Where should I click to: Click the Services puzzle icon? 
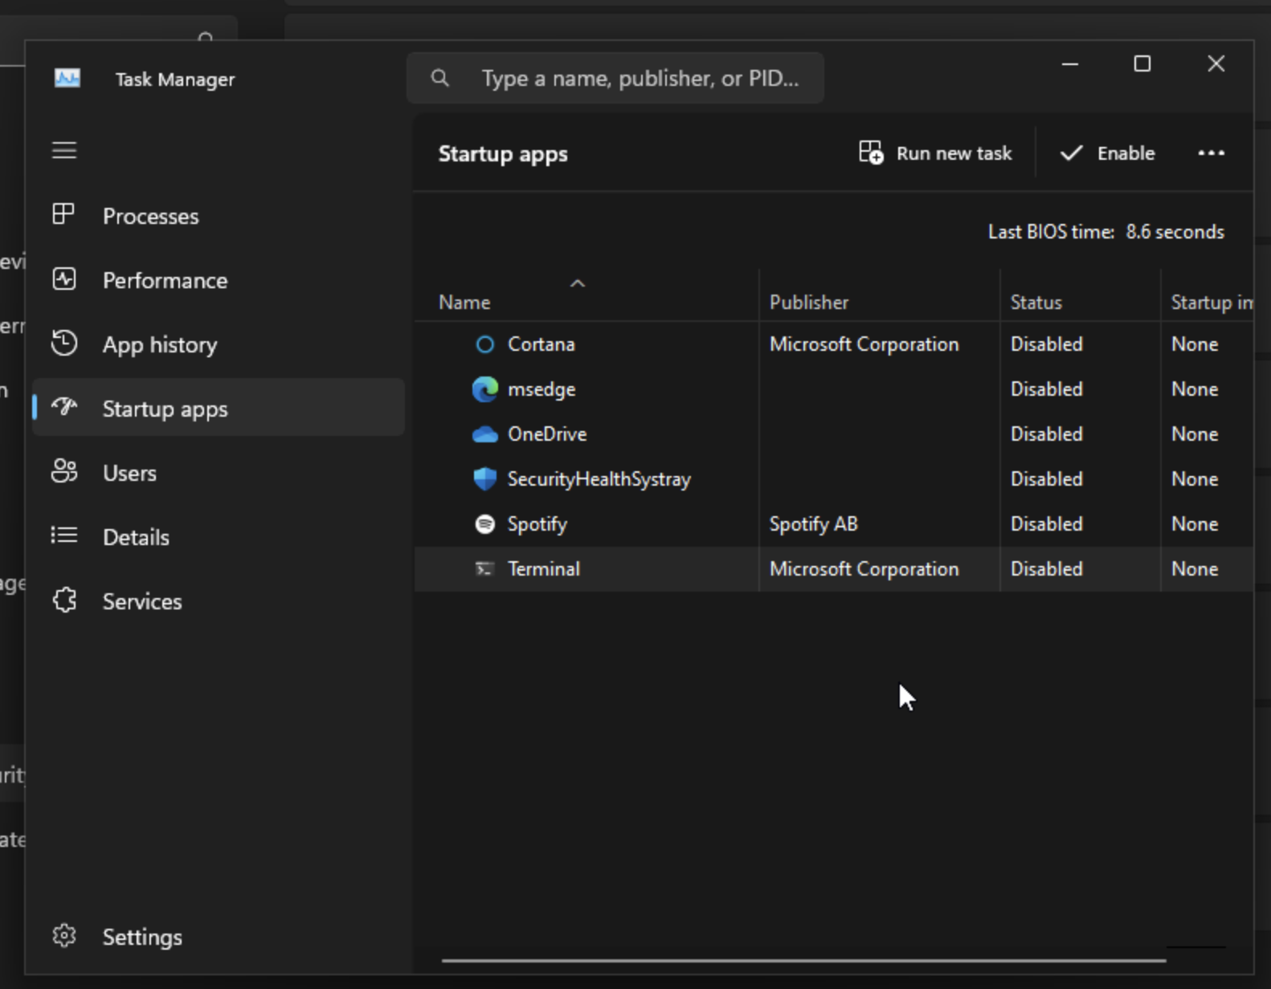point(64,600)
